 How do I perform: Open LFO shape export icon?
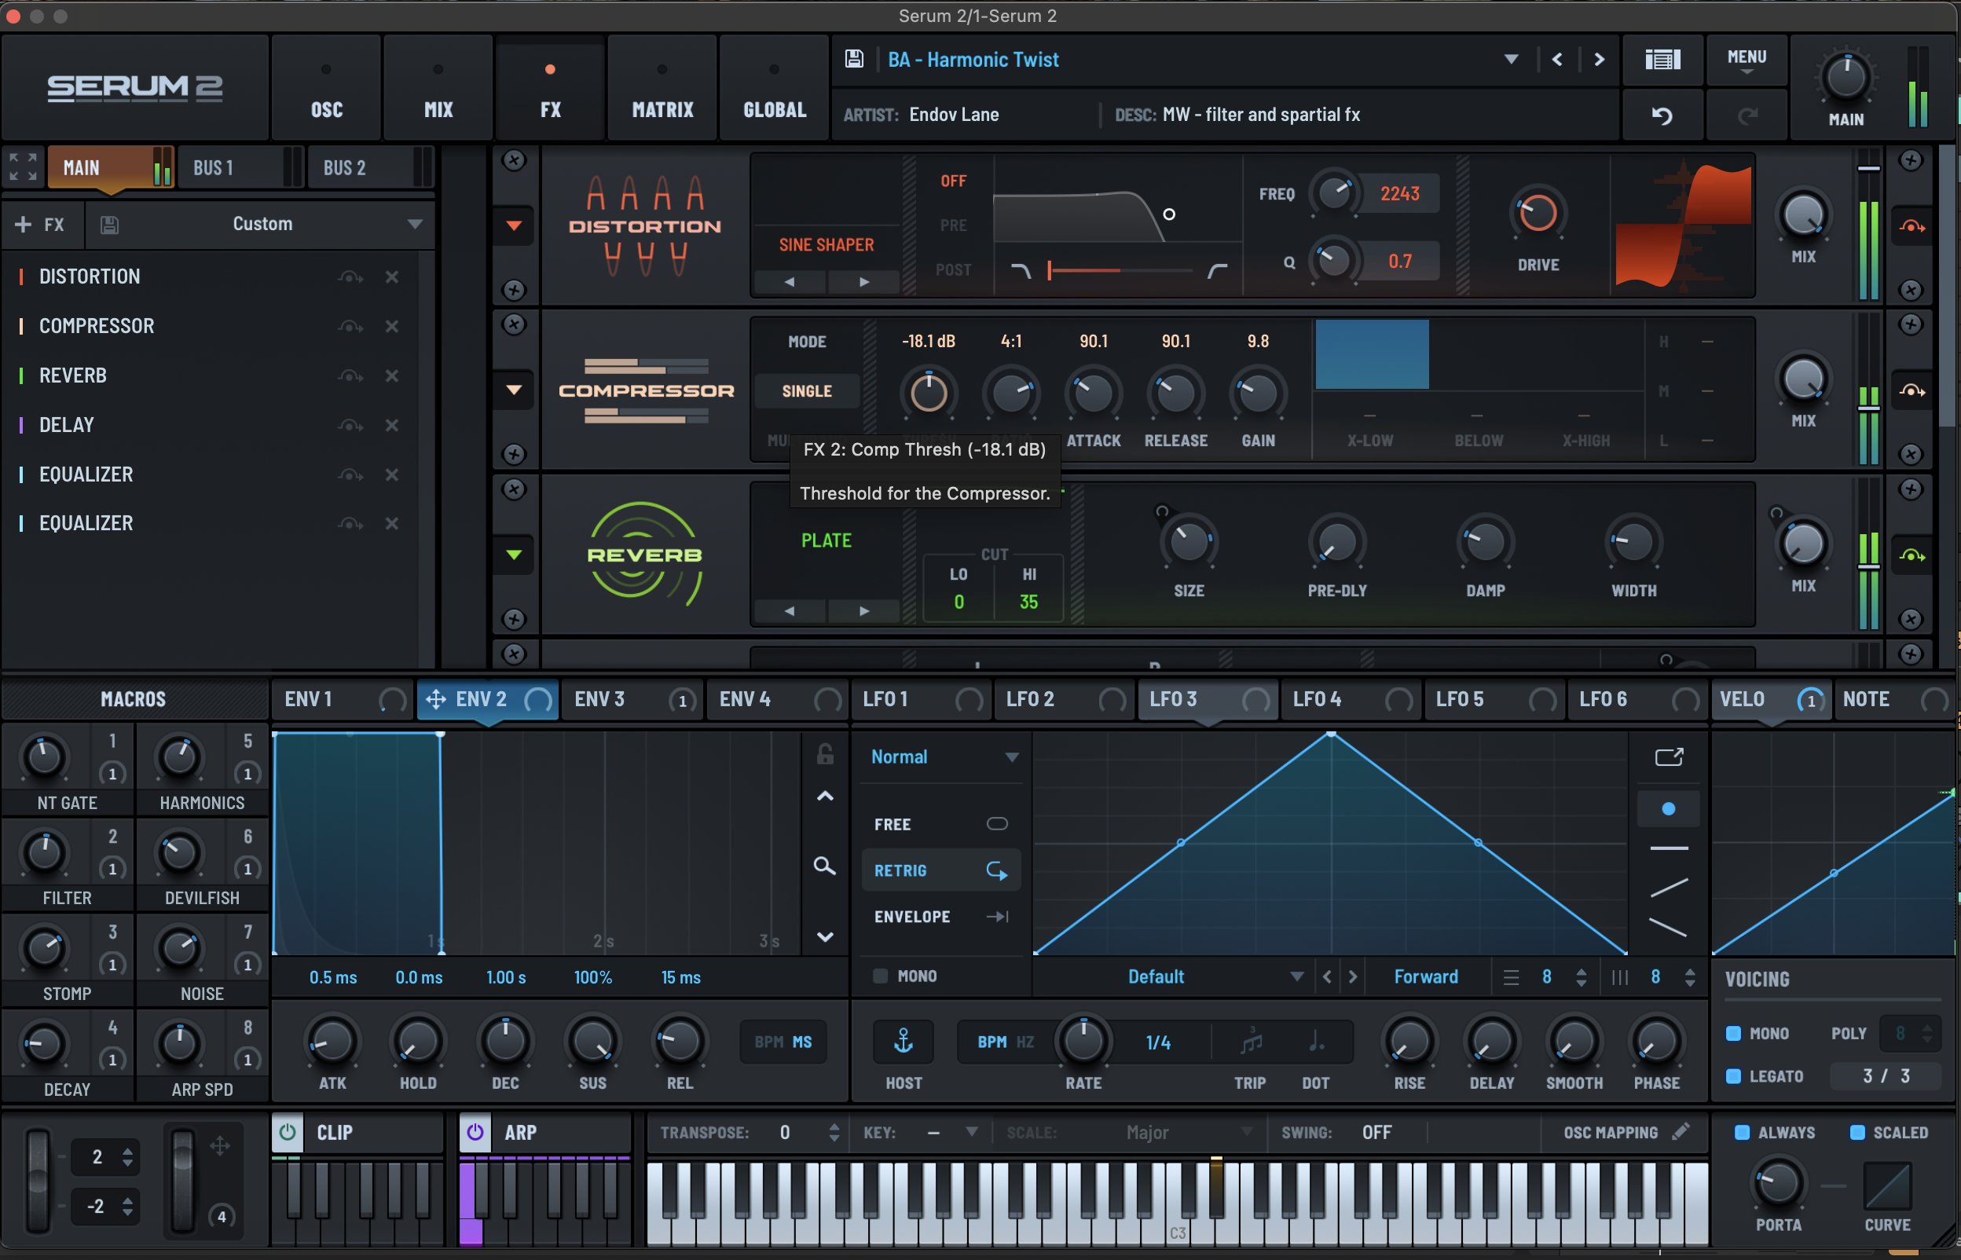click(1669, 756)
